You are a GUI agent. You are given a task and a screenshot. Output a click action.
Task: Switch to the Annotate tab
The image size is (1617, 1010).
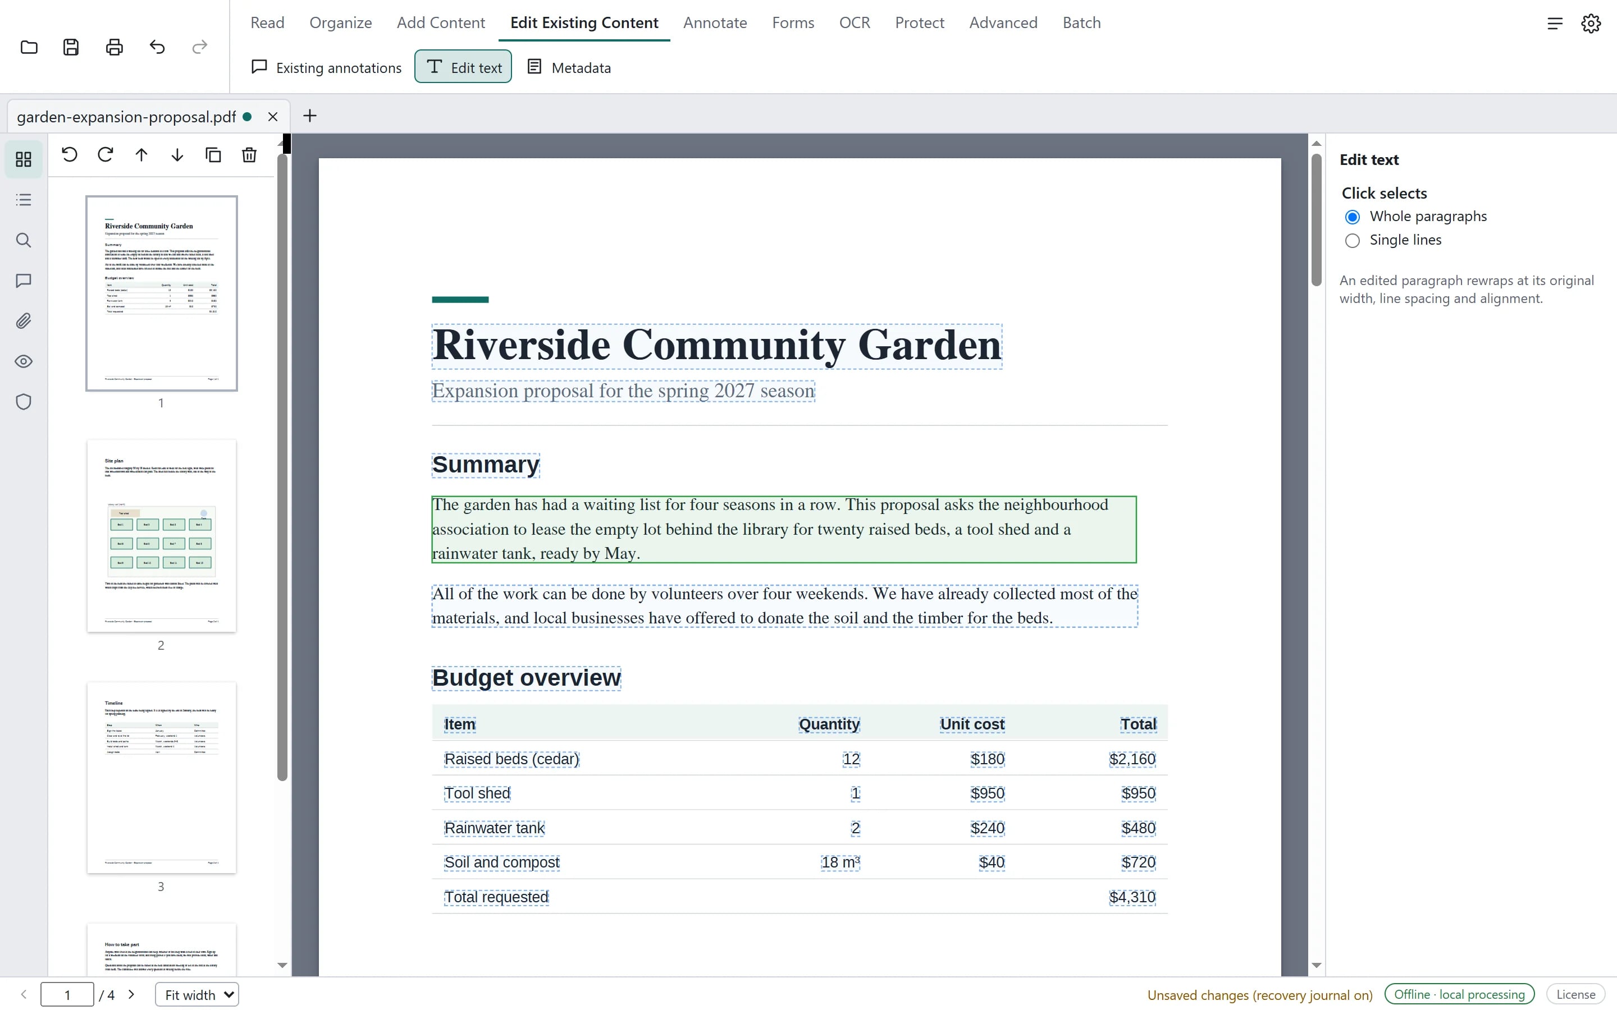[715, 22]
